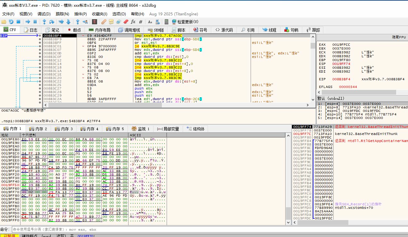Open the 插件(P) menu
The image size is (408, 237).
(80, 14)
